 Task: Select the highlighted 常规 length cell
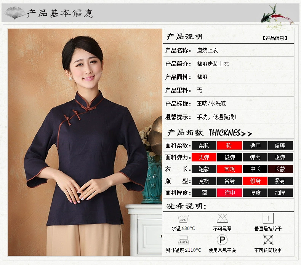tap(229, 169)
